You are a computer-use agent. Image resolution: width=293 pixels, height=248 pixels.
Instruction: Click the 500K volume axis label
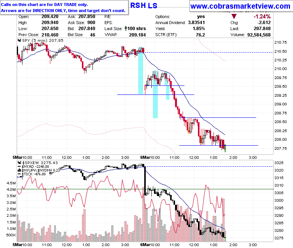point(11,235)
